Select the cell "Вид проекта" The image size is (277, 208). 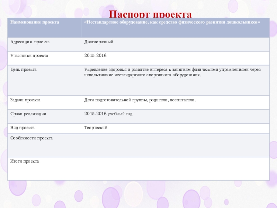click(x=45, y=128)
